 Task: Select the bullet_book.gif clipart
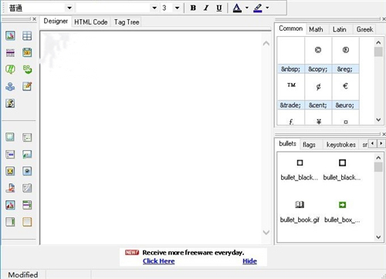300,211
